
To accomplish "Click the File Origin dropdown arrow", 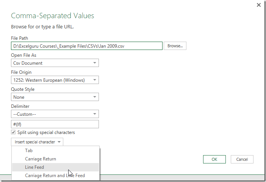I will click(x=95, y=80).
